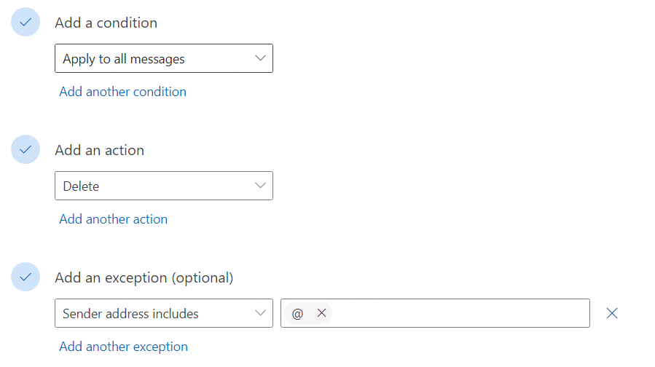Delete the exception row with blue X
This screenshot has height=367, width=655.
[612, 313]
